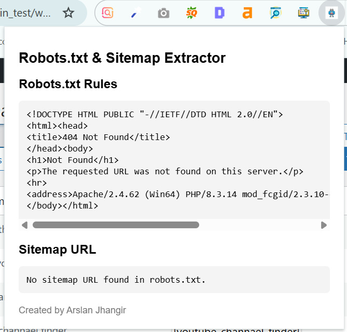
Task: Open the gray camera screenshot extension
Action: pyautogui.click(x=163, y=13)
